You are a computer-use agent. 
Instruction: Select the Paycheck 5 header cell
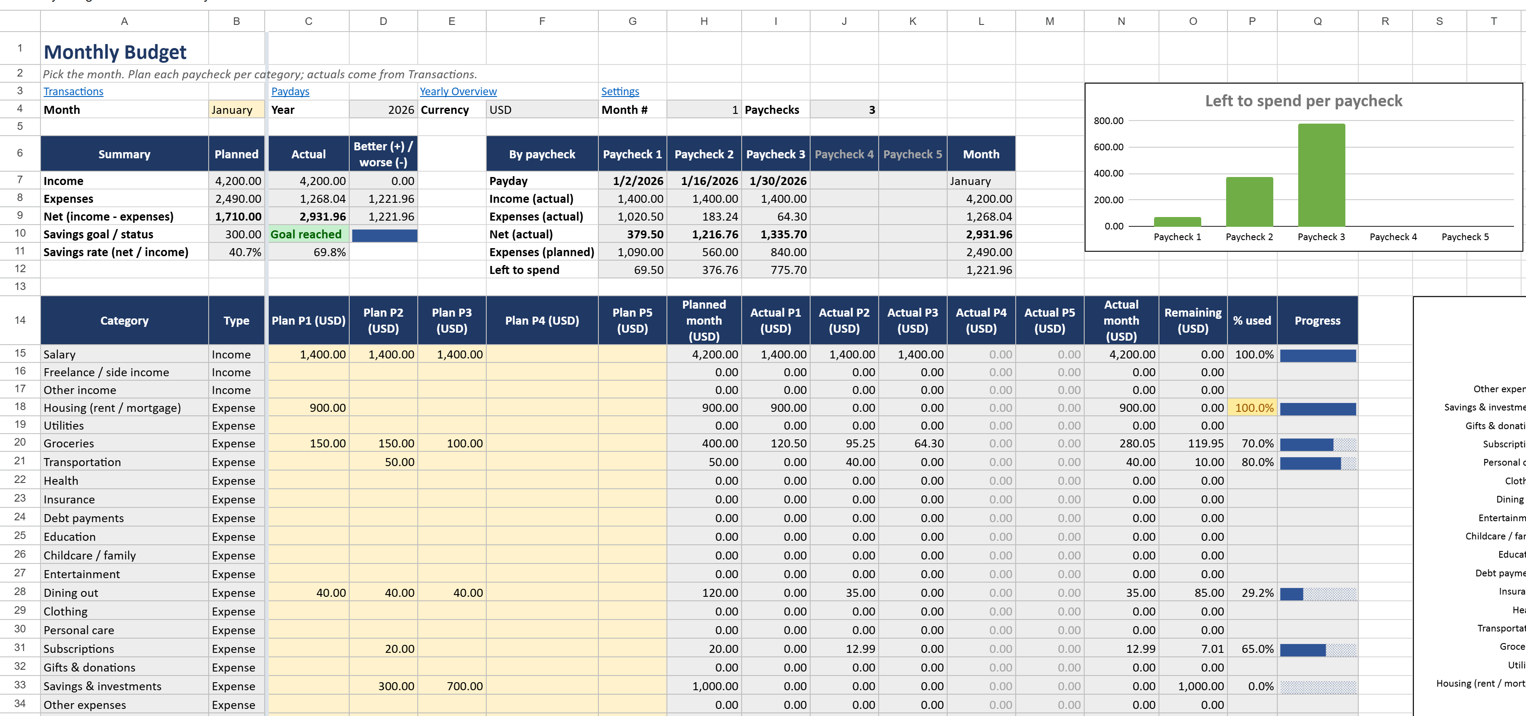(913, 154)
